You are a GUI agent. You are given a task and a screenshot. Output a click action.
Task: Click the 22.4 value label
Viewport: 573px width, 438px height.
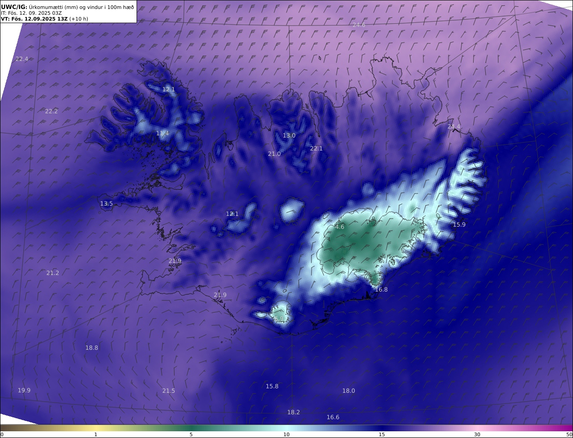pos(22,59)
